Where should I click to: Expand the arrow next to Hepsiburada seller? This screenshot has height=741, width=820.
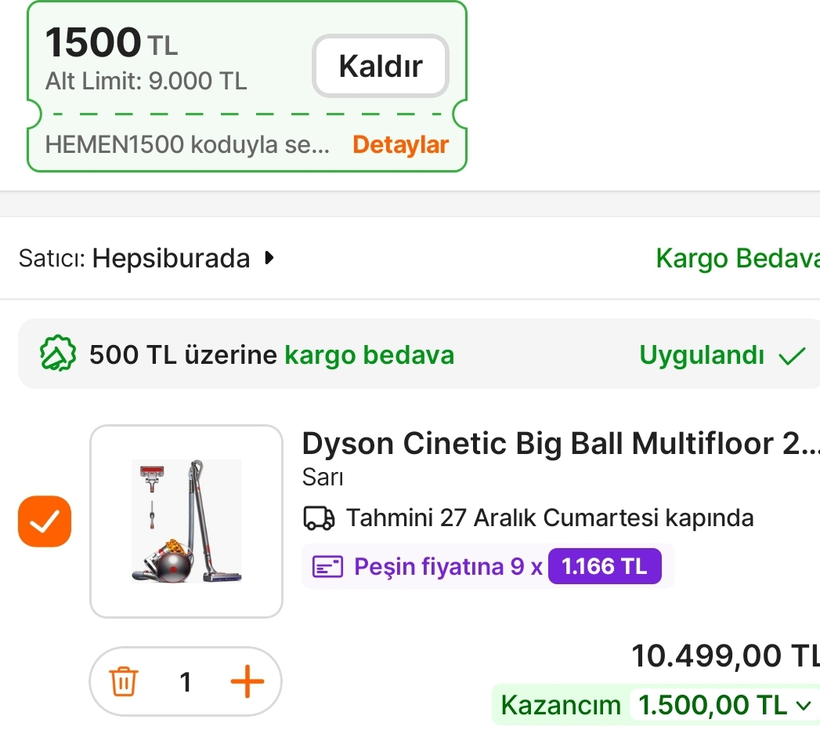[x=269, y=258]
